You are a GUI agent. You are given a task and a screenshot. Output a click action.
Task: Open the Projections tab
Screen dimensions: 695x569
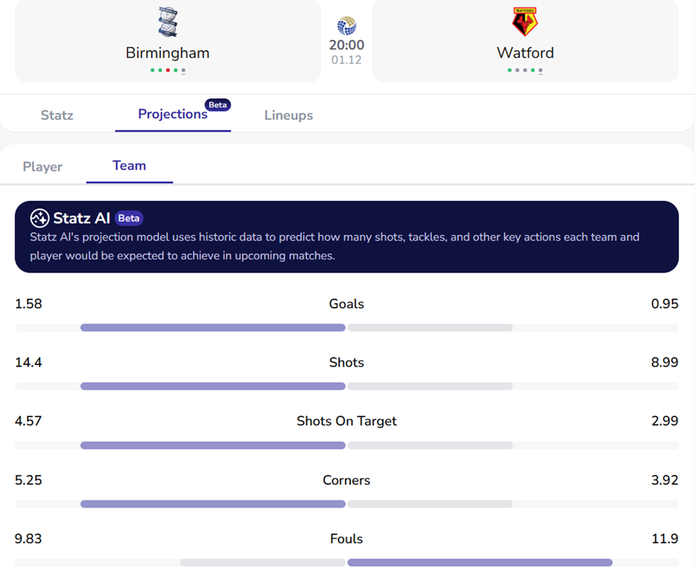coord(172,114)
